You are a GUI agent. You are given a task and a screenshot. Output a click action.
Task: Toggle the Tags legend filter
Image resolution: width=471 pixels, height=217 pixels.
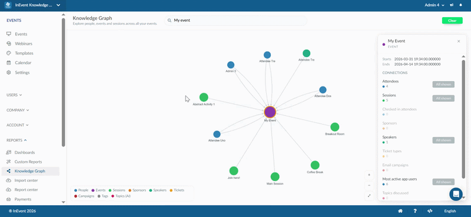coord(103,196)
